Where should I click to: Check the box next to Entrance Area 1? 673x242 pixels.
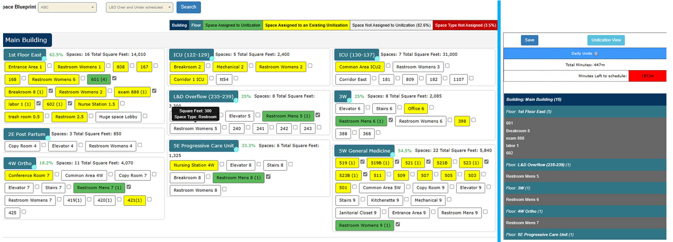click(50, 66)
